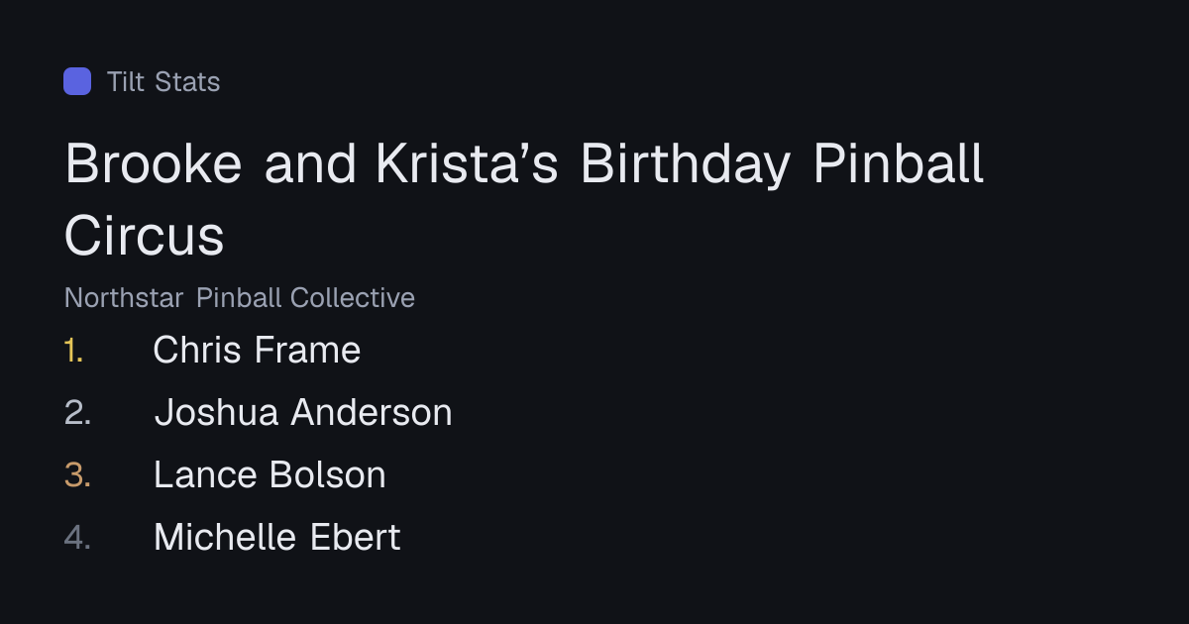The image size is (1189, 624).
Task: Click Pinball Collective in the subtitle
Action: [305, 297]
